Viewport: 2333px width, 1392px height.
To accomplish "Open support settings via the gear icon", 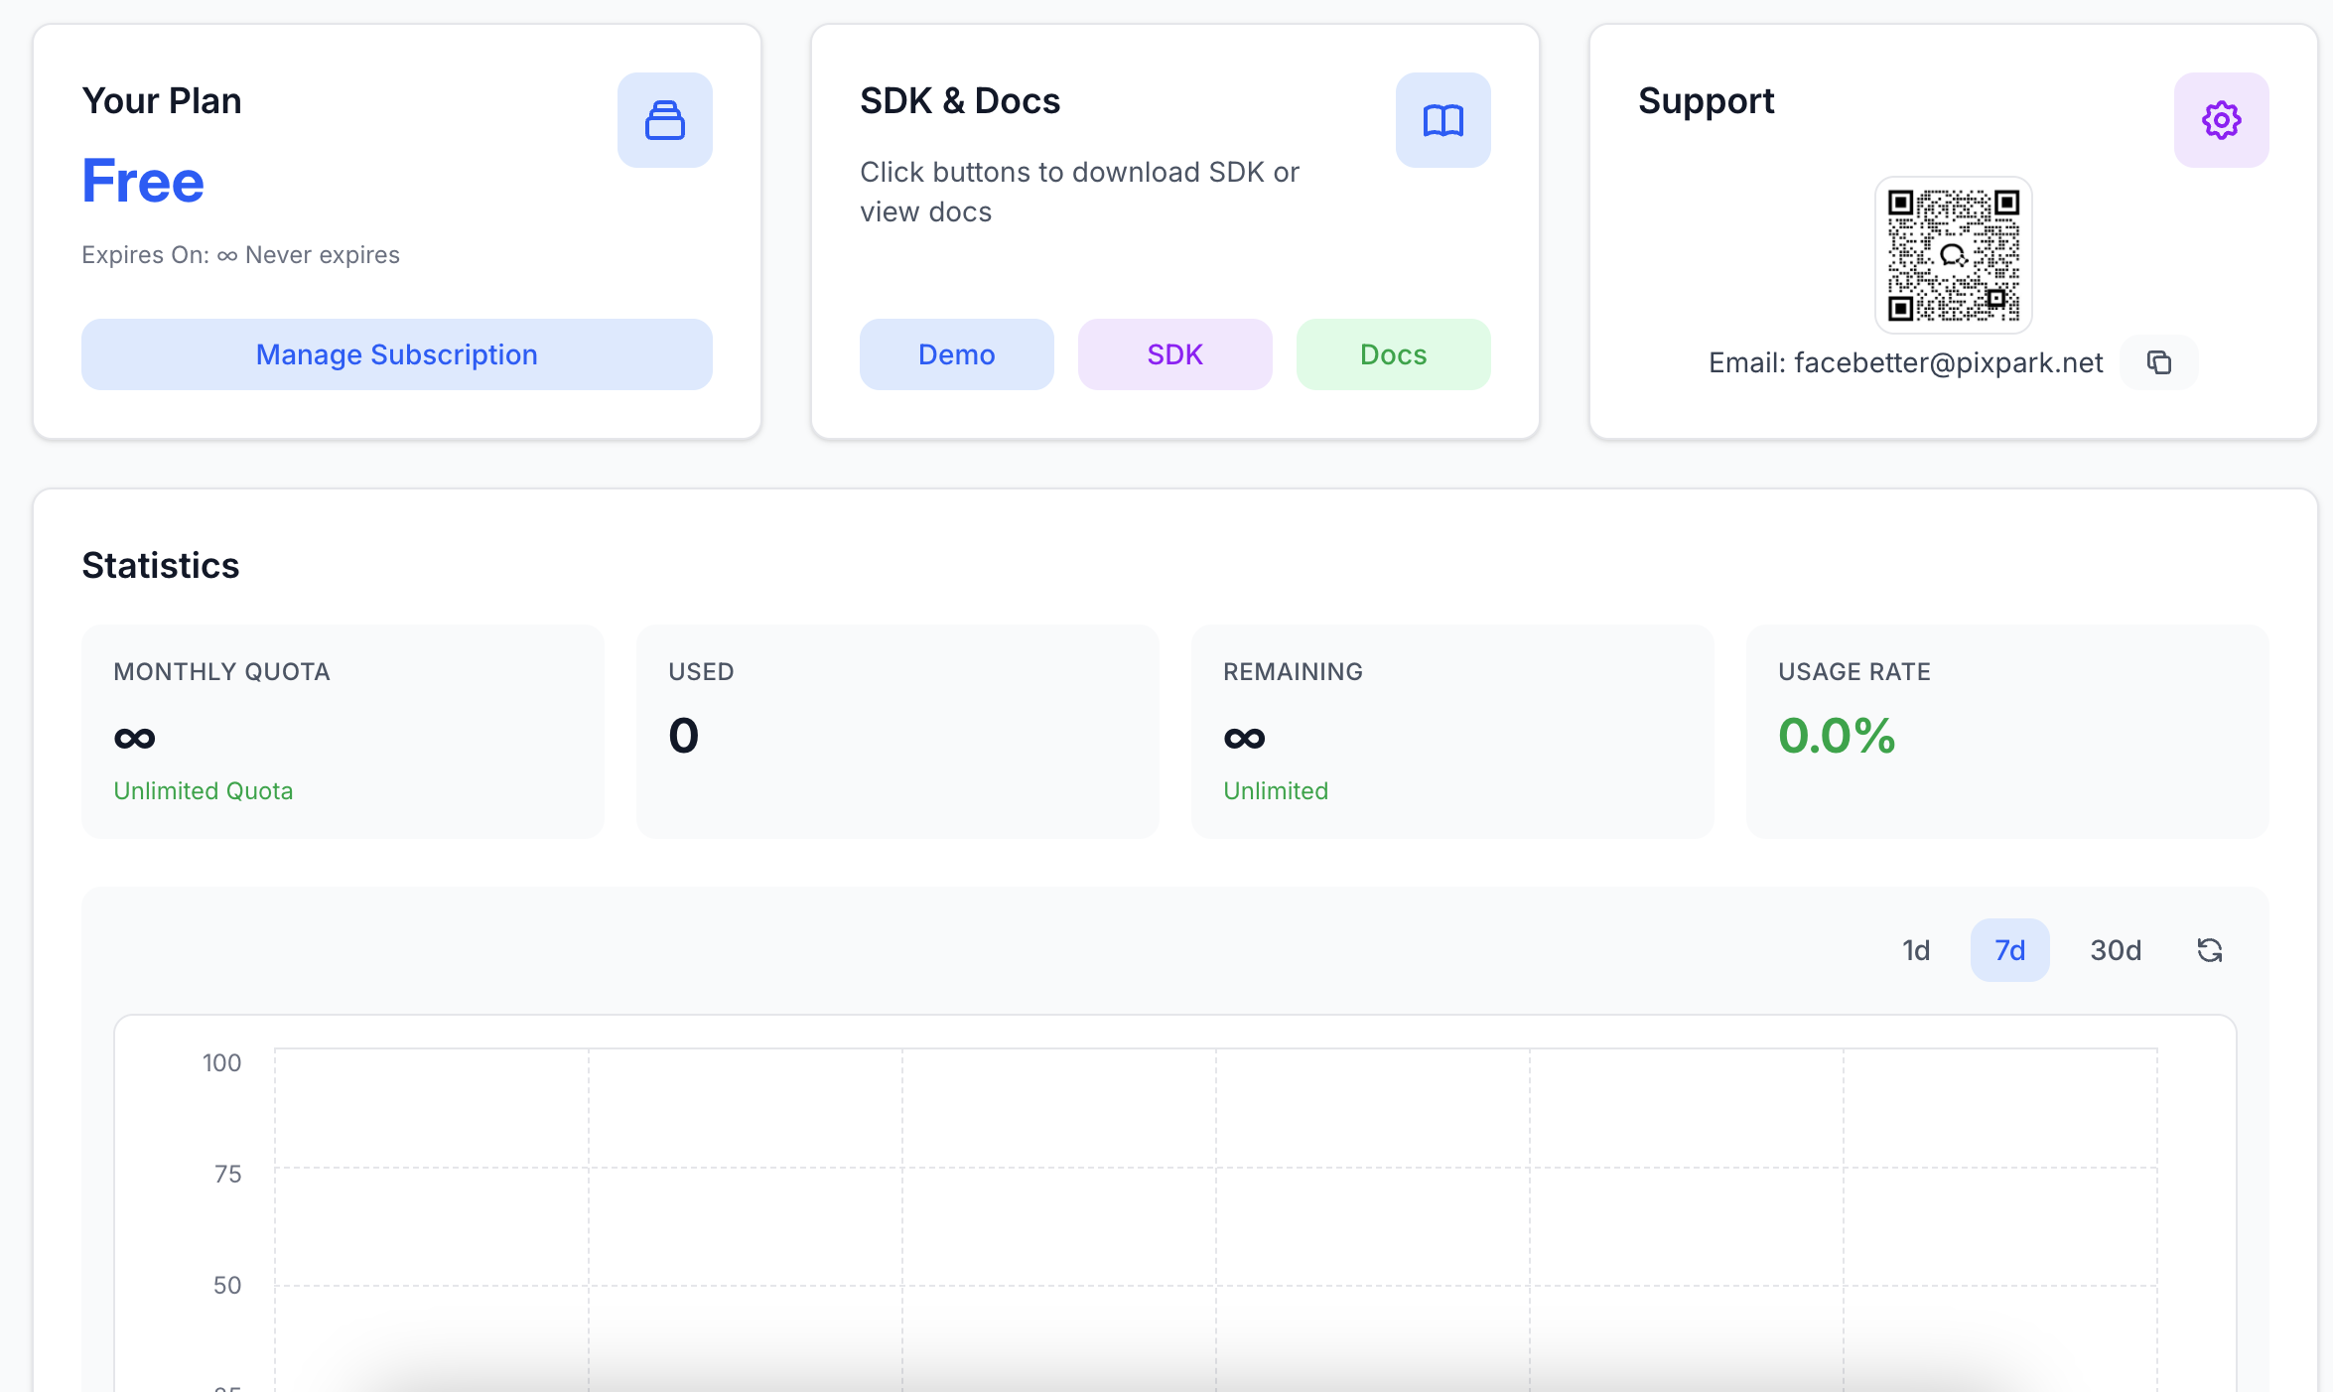I will point(2220,120).
